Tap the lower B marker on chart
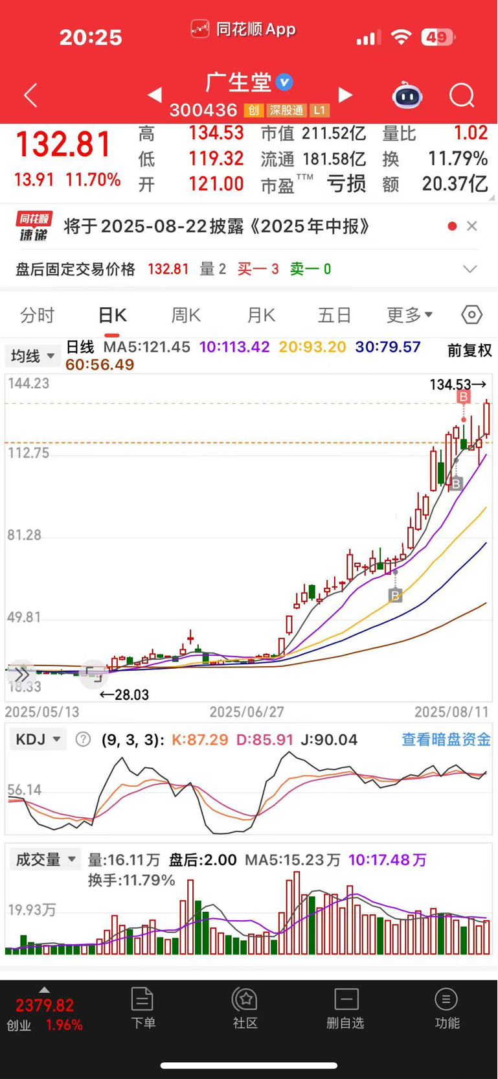 coord(395,595)
